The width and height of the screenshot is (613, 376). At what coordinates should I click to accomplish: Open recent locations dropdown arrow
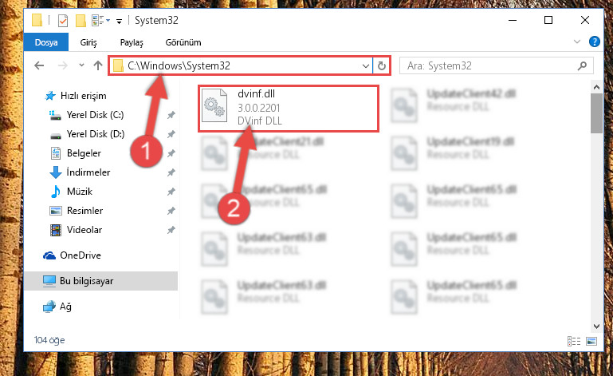coord(81,65)
